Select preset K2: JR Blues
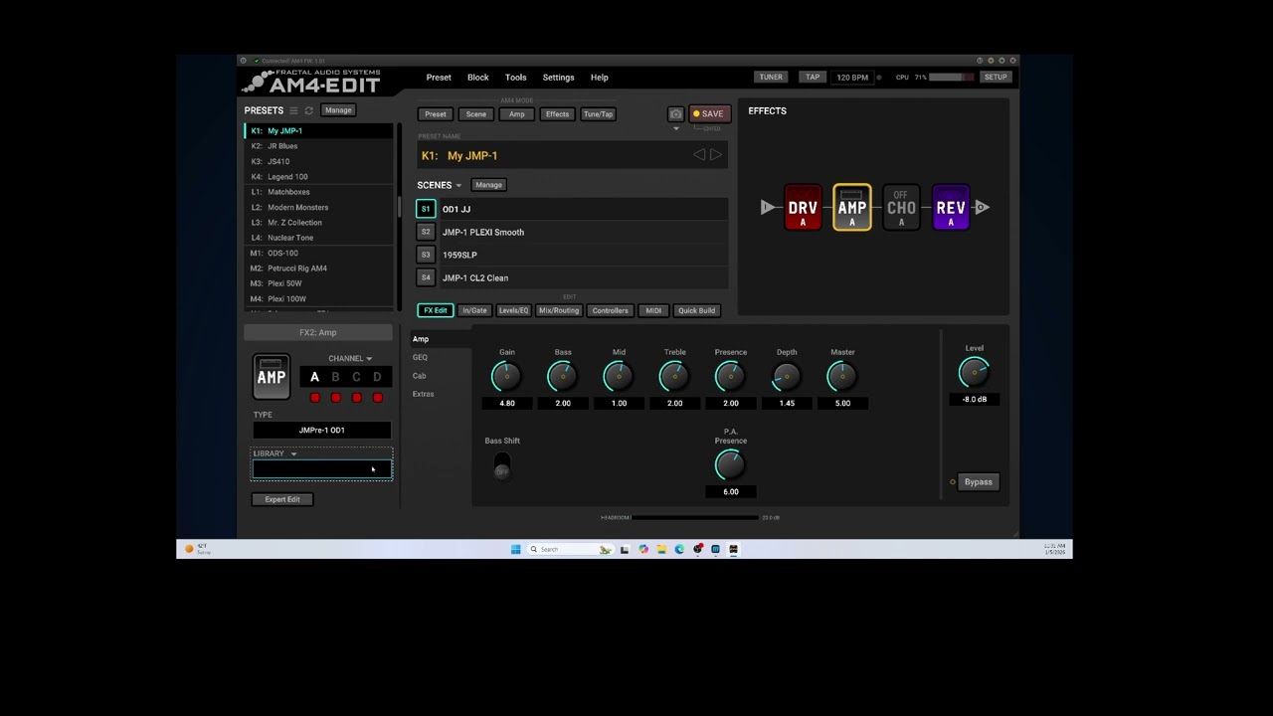1273x716 pixels. tap(319, 146)
